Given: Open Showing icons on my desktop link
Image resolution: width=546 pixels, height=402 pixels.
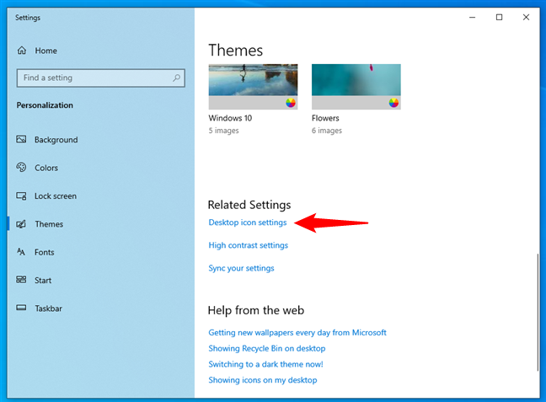Looking at the screenshot, I should point(263,380).
